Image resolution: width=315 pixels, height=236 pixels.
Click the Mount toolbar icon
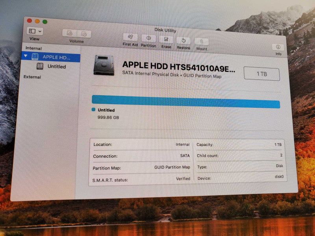pyautogui.click(x=202, y=42)
